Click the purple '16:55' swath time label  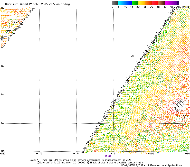point(108,156)
